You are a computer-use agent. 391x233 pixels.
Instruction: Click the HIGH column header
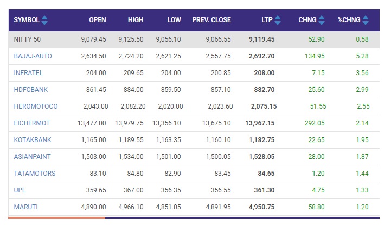[x=136, y=20]
